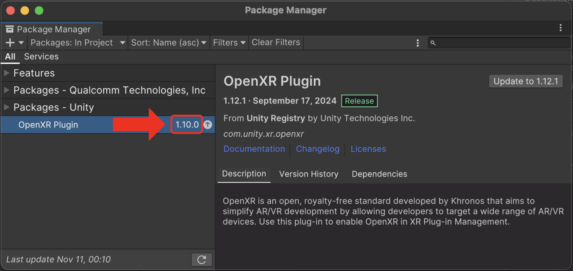Screen dimensions: 573x271
Task: Maximize the window with the green button
Action: point(39,11)
